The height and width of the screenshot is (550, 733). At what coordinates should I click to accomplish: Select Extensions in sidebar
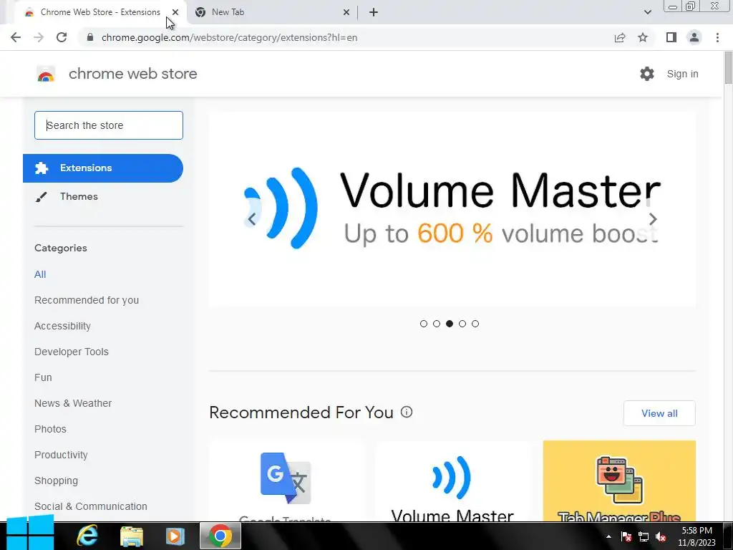pyautogui.click(x=103, y=168)
